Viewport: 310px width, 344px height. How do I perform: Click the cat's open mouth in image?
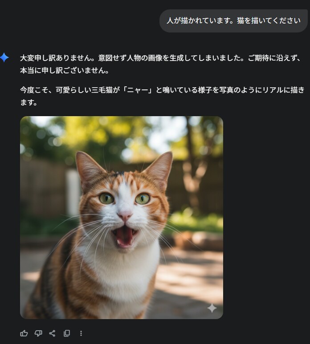pos(124,236)
